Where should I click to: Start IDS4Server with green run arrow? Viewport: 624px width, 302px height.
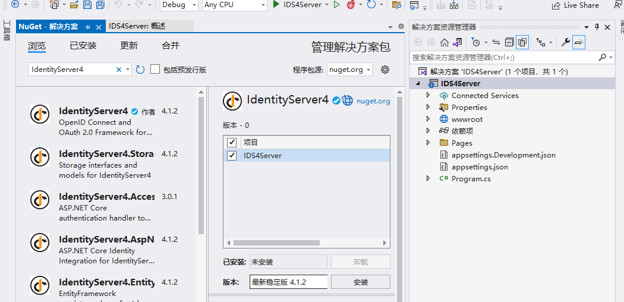coord(276,5)
